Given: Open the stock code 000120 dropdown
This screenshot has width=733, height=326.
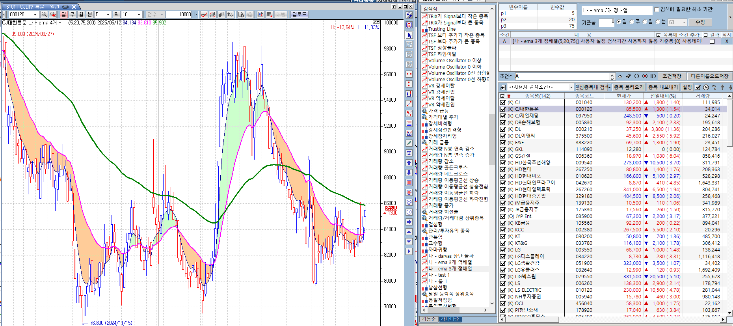Looking at the screenshot, I should click(x=35, y=15).
